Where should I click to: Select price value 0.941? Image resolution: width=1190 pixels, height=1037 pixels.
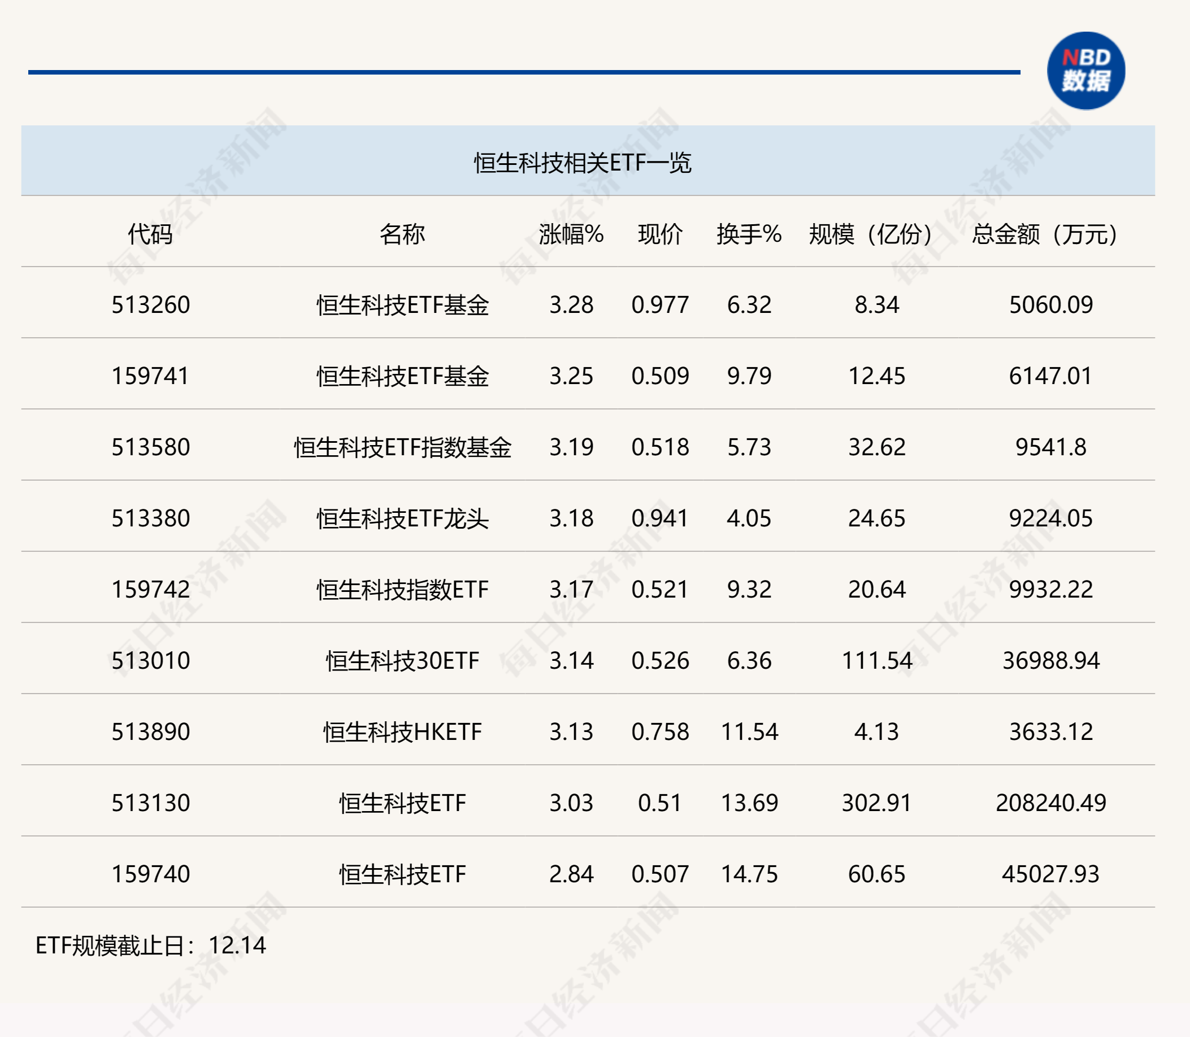[x=661, y=518]
